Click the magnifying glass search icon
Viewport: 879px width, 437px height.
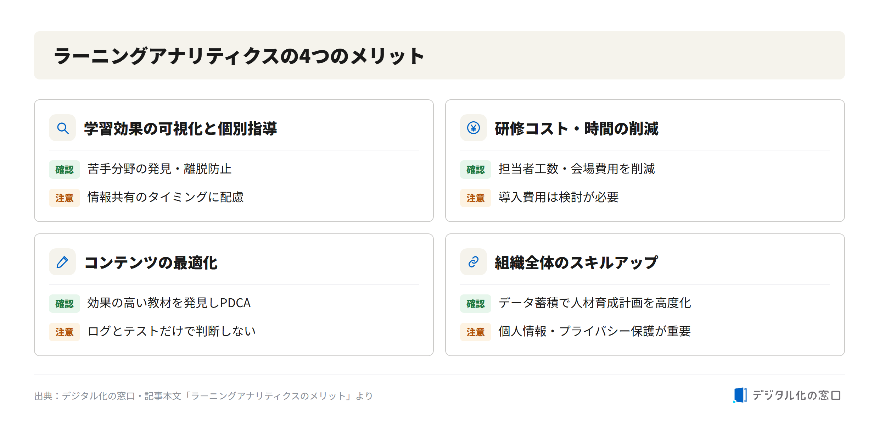[x=63, y=128]
